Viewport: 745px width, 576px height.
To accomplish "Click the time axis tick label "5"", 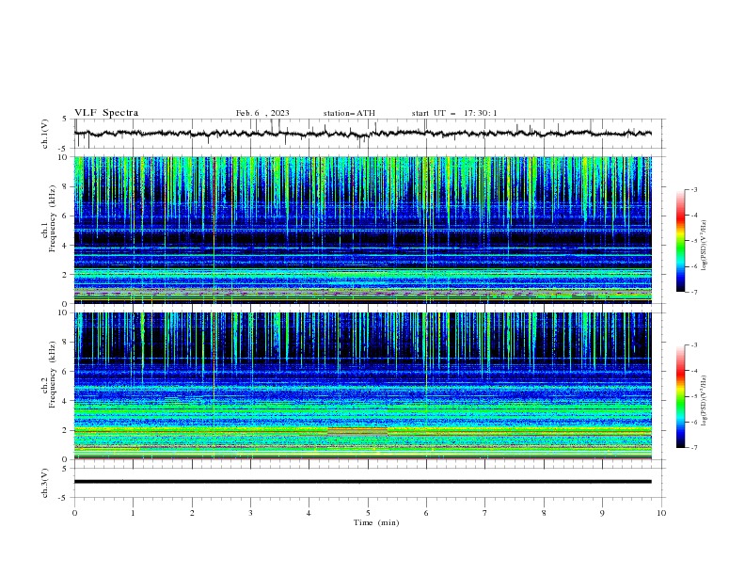I will (x=368, y=513).
